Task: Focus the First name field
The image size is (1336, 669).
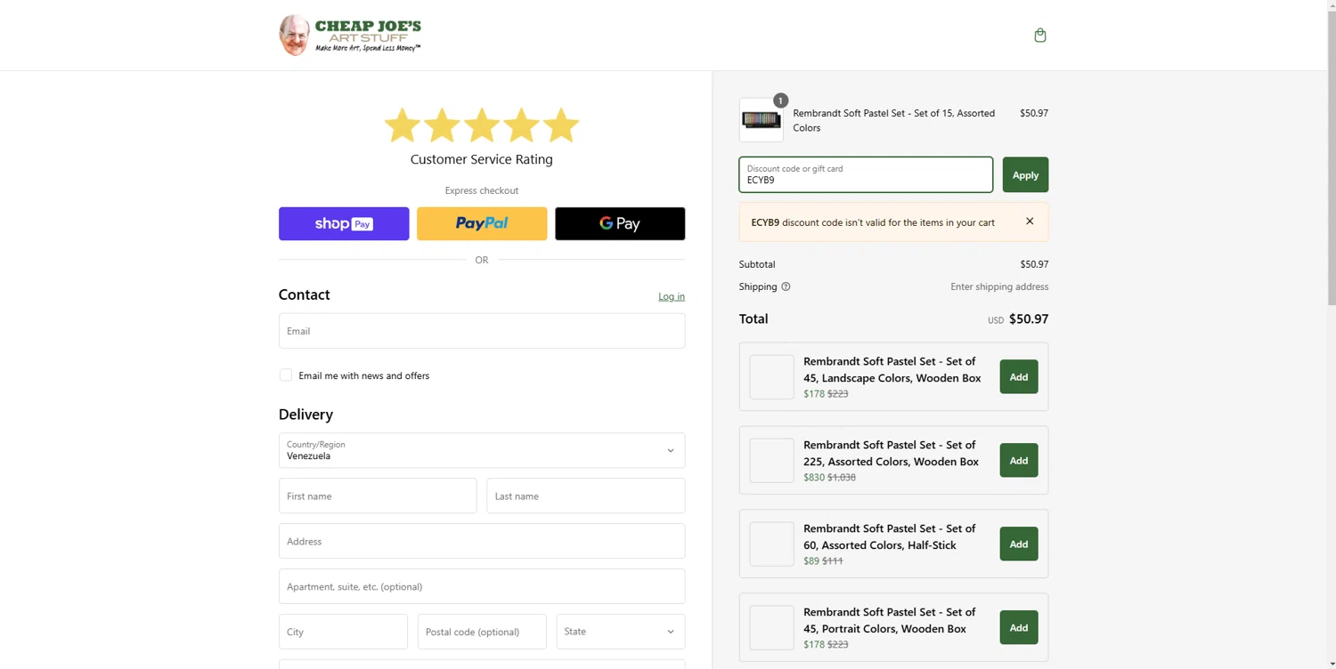Action: click(378, 496)
